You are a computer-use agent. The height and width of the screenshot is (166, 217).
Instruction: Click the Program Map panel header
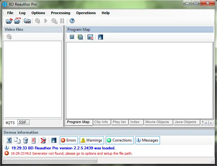pyautogui.click(x=140, y=29)
